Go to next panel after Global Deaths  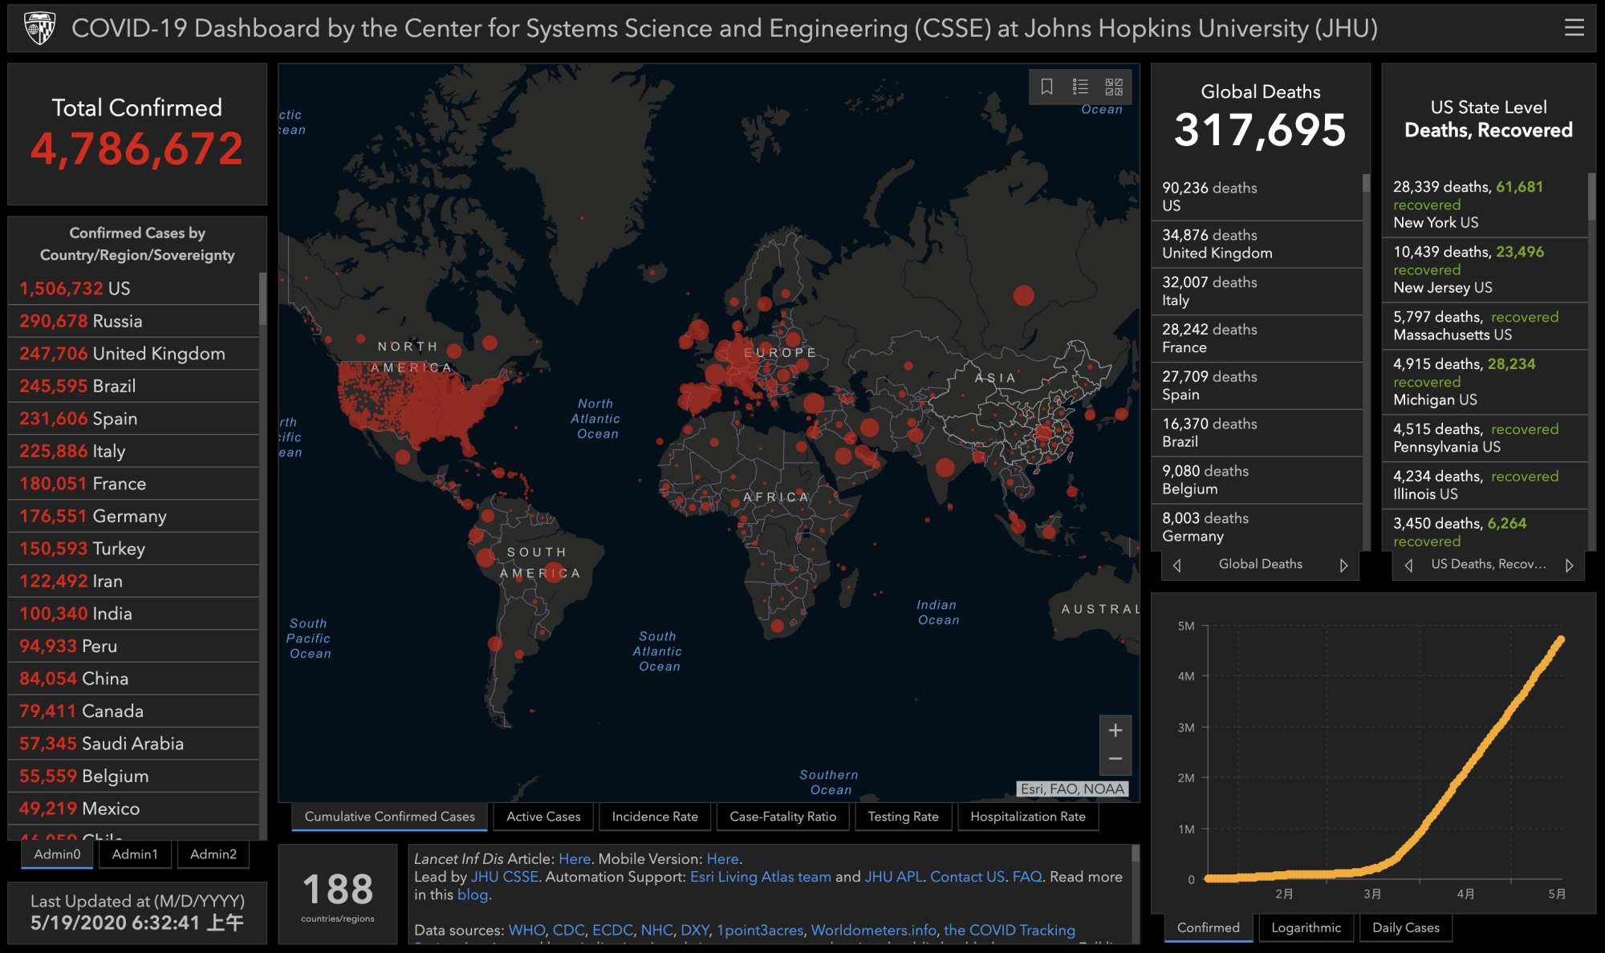pyautogui.click(x=1343, y=565)
